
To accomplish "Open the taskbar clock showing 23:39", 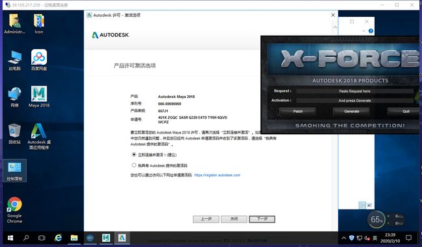I will pos(390,238).
